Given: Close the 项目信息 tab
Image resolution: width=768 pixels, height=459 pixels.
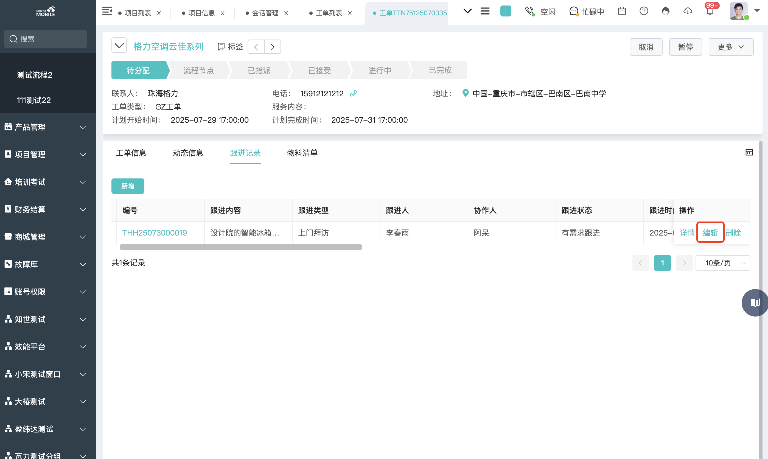Looking at the screenshot, I should pos(223,13).
